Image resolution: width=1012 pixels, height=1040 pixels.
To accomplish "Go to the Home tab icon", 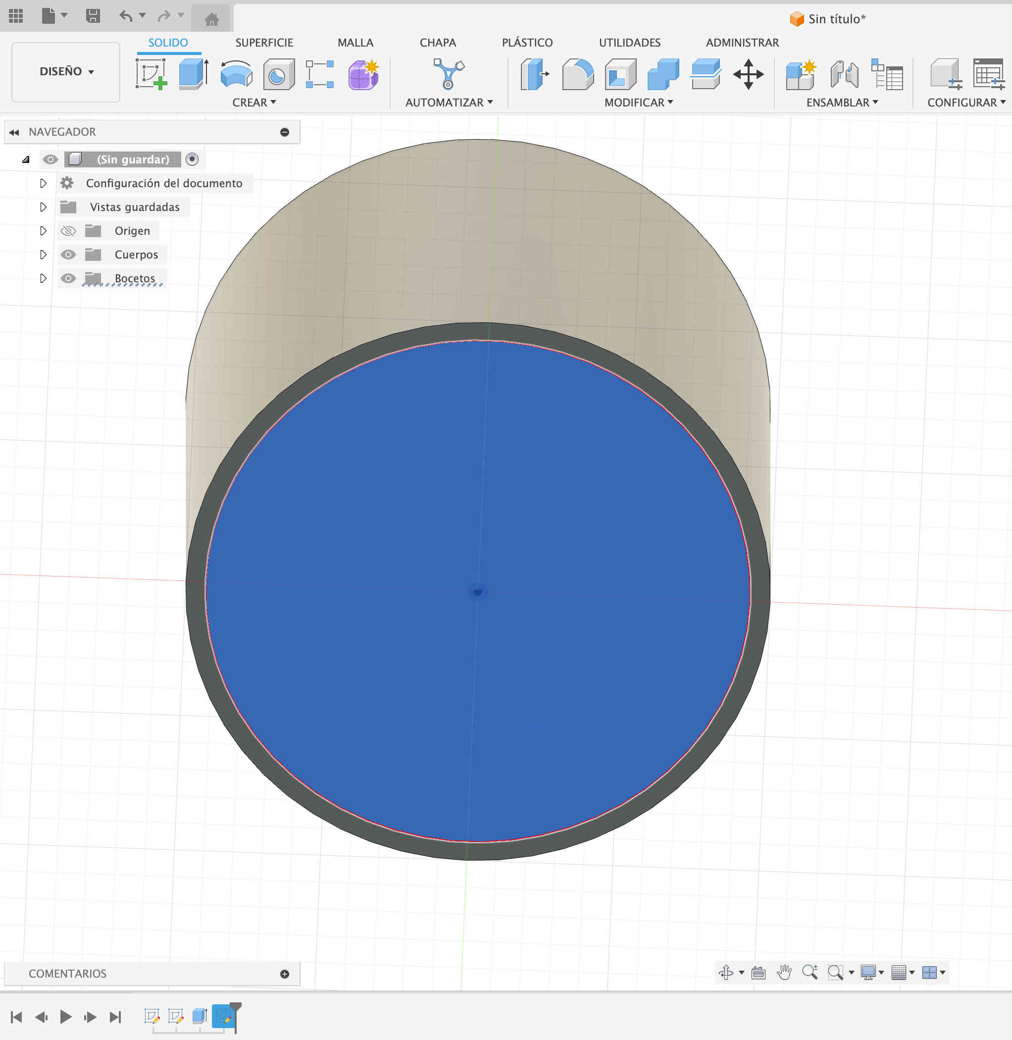I will [211, 20].
